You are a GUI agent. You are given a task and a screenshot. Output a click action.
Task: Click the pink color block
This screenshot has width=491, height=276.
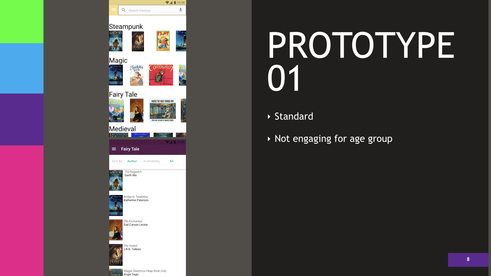(22, 211)
